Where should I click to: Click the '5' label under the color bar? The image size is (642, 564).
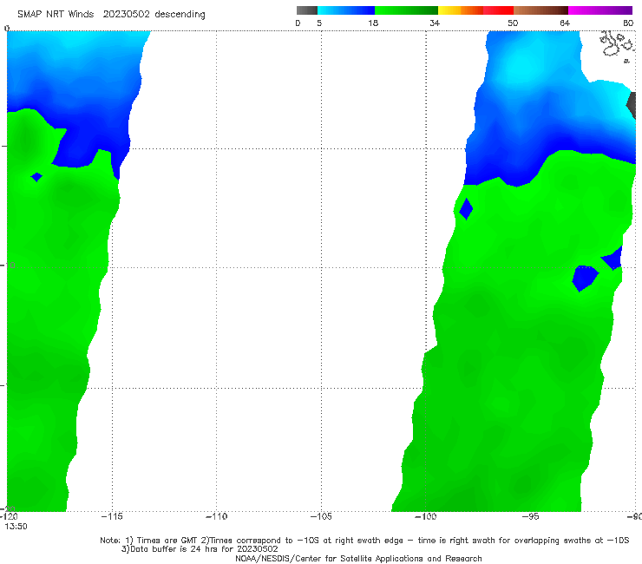pyautogui.click(x=319, y=23)
